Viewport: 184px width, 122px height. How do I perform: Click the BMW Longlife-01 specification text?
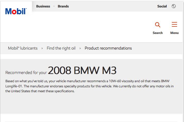[87, 84]
